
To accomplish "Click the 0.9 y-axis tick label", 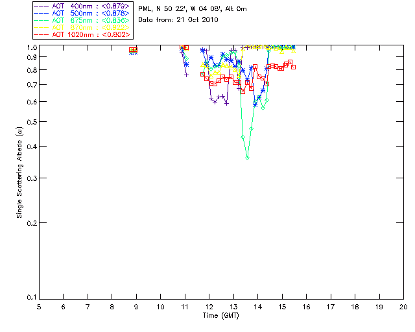I will pos(32,57).
